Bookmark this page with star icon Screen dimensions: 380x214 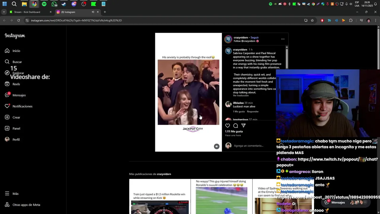coord(312,21)
